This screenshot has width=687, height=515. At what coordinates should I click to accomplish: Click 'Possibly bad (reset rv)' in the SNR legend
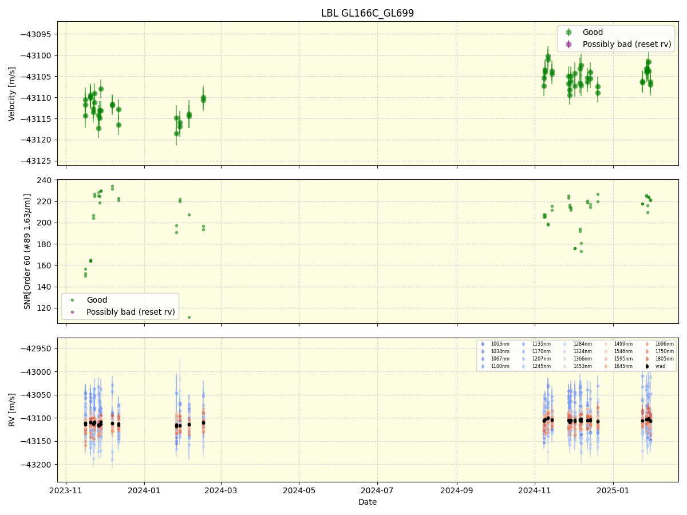131,312
